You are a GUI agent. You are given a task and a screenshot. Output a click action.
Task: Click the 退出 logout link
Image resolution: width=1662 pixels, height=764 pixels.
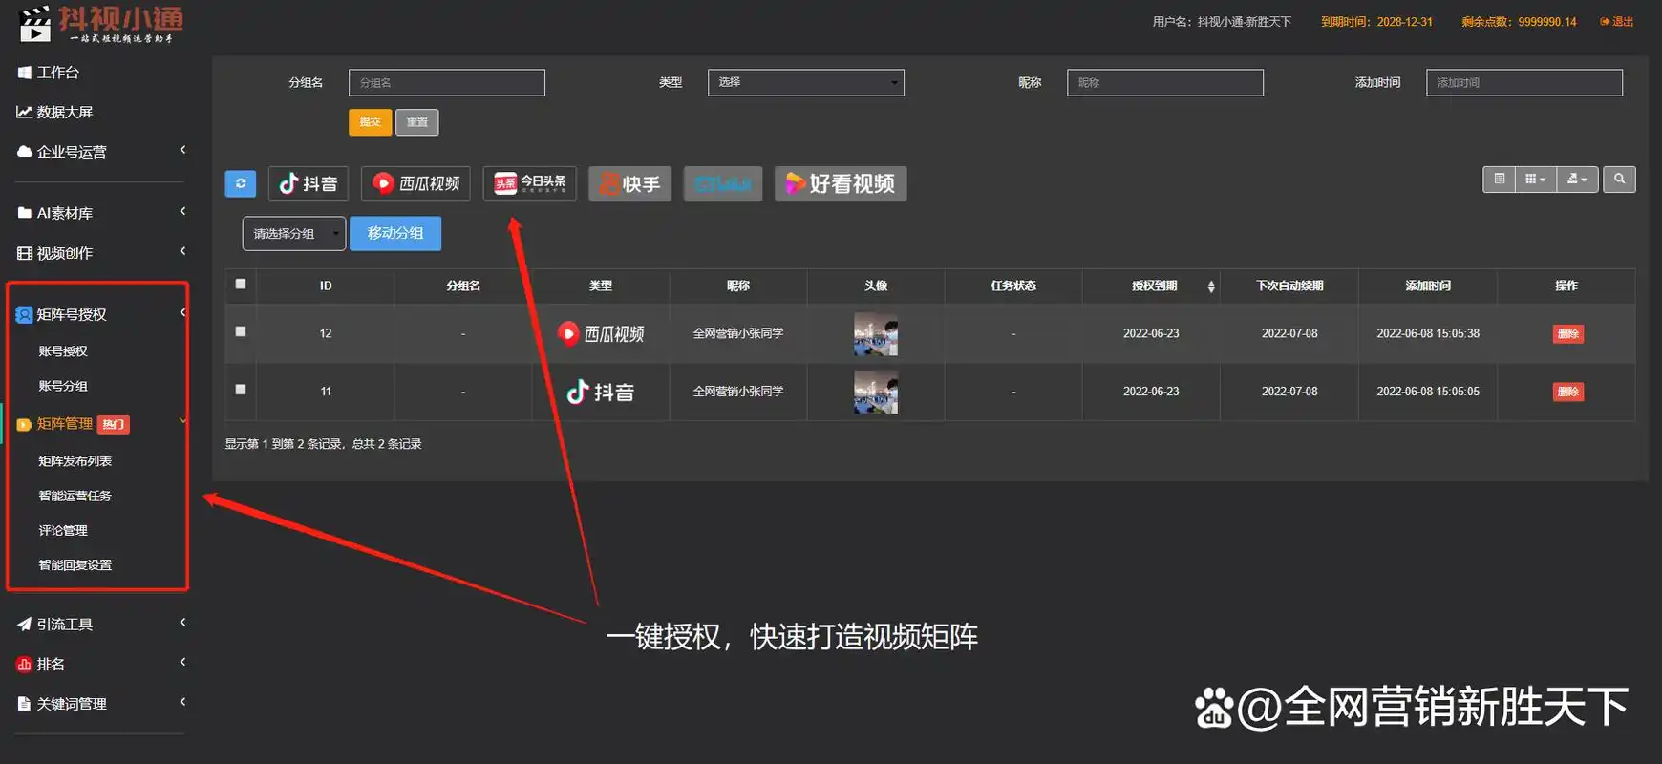(1617, 22)
